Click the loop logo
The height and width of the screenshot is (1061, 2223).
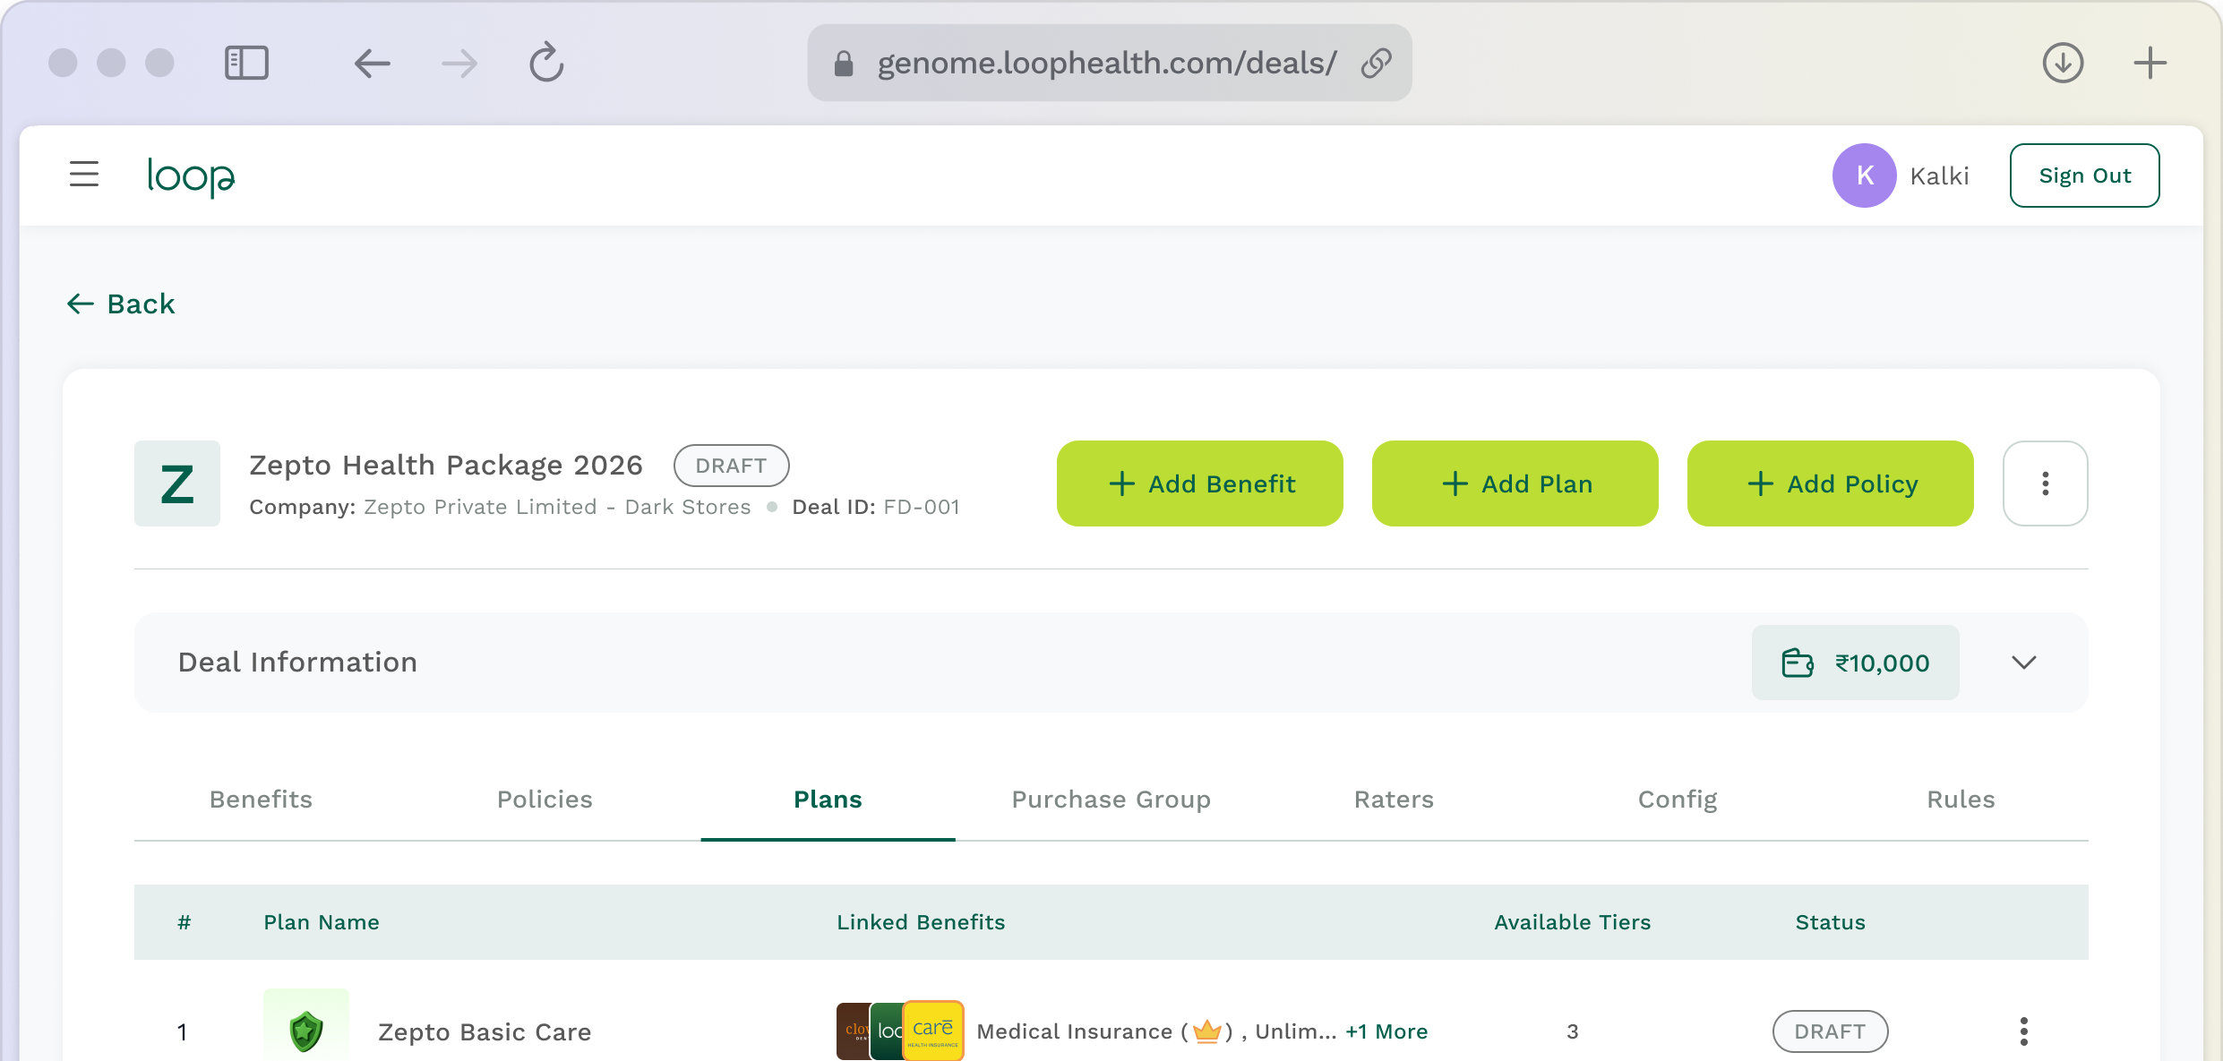coord(191,176)
